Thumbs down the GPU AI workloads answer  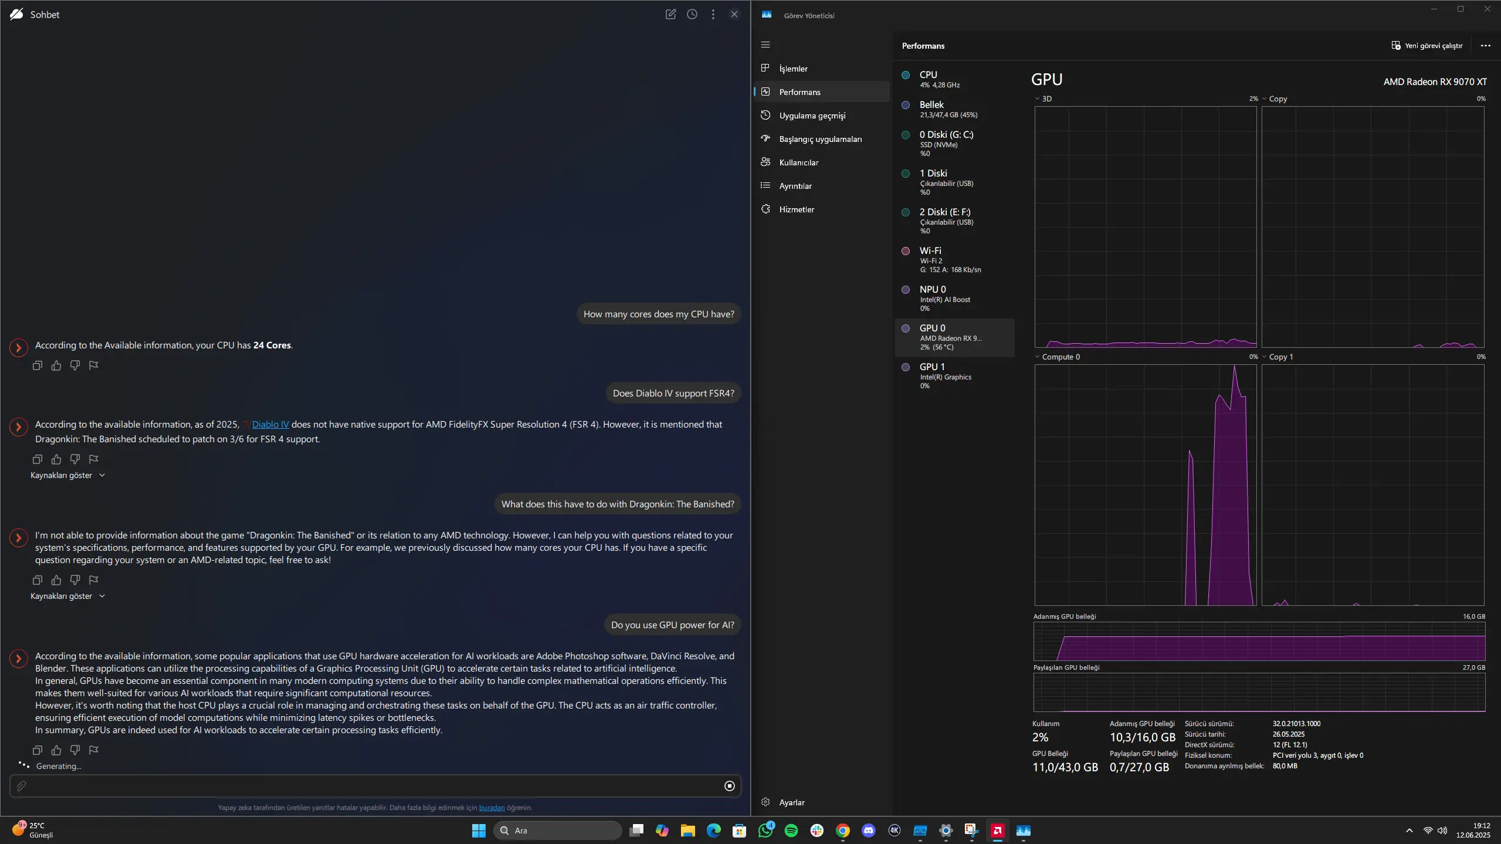pyautogui.click(x=75, y=750)
